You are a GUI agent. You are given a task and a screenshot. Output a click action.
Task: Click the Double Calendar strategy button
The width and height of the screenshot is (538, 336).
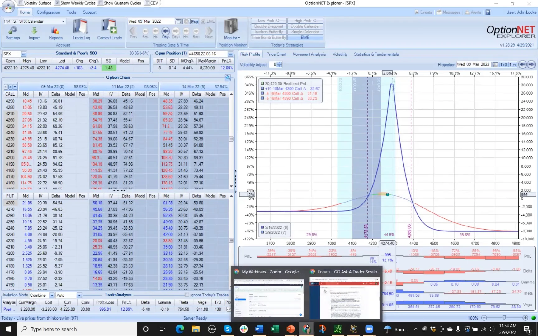pyautogui.click(x=305, y=26)
